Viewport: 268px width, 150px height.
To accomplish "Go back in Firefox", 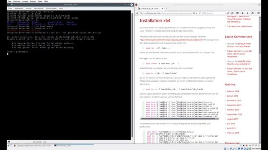I will coord(137,13).
